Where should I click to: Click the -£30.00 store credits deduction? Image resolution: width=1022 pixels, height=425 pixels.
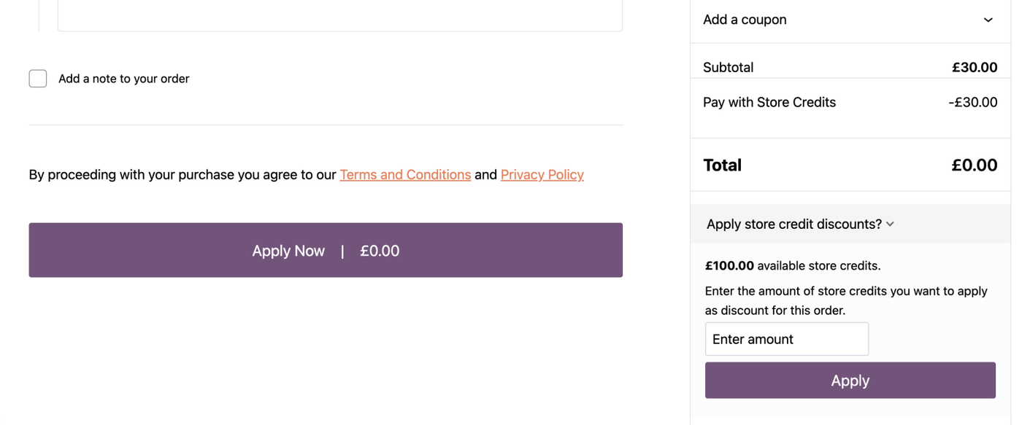972,103
